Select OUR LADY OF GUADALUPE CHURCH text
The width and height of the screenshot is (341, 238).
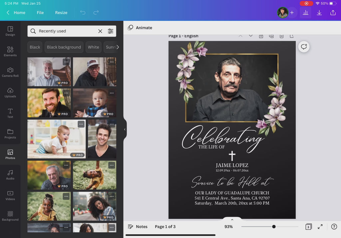click(x=232, y=193)
